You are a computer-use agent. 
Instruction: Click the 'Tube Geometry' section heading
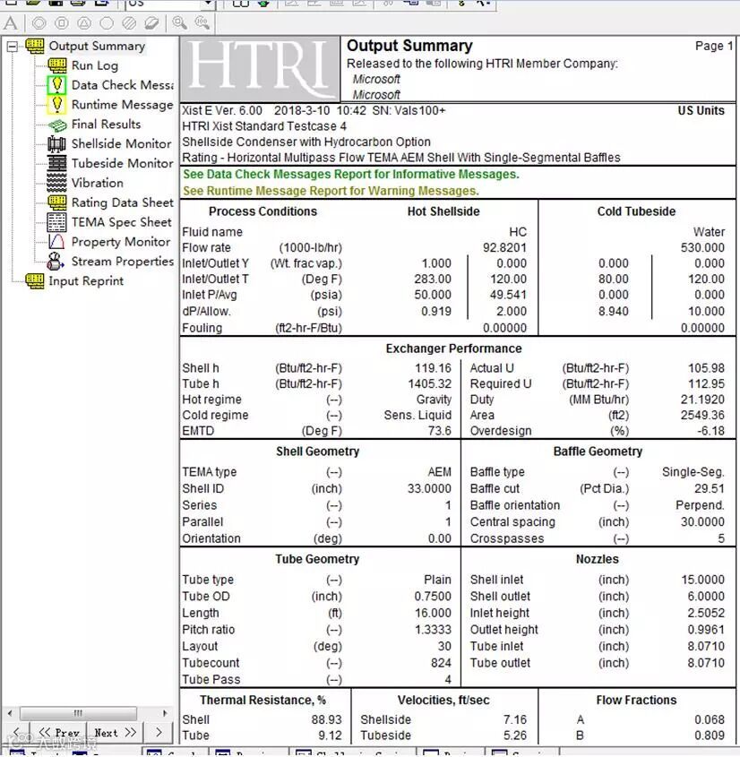coord(317,559)
